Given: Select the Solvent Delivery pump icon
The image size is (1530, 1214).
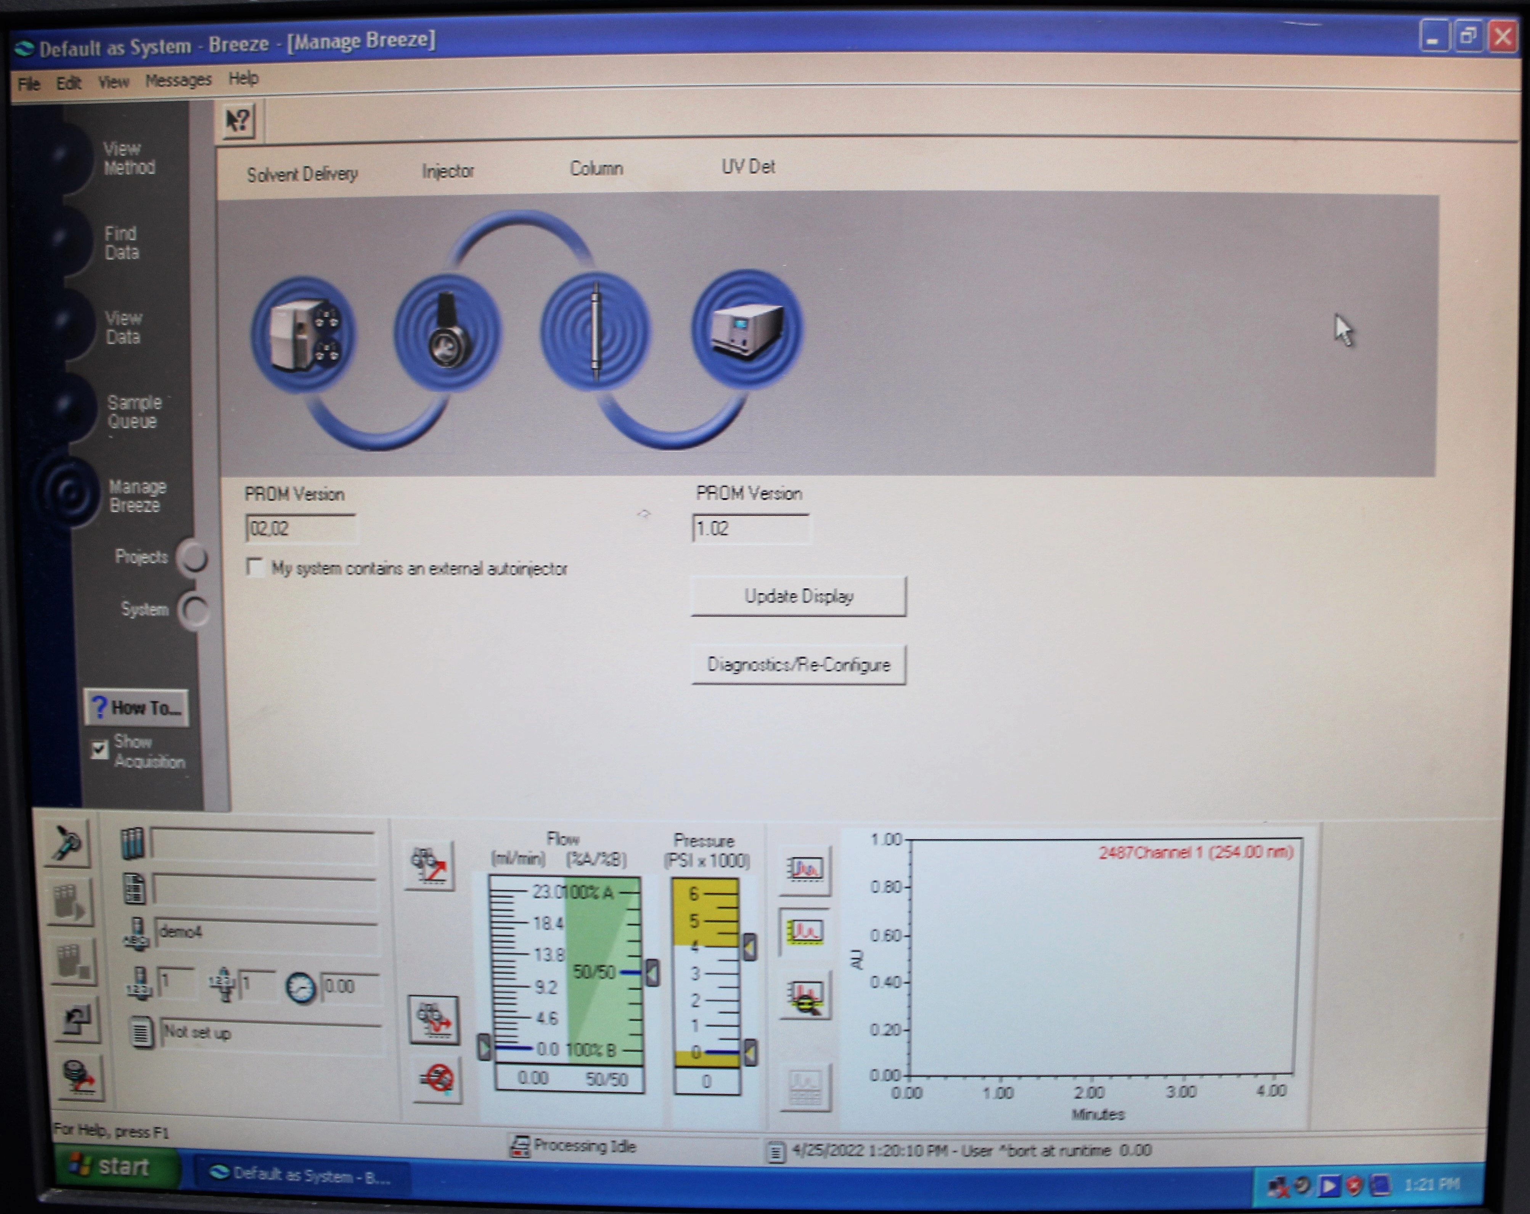Looking at the screenshot, I should 304,334.
